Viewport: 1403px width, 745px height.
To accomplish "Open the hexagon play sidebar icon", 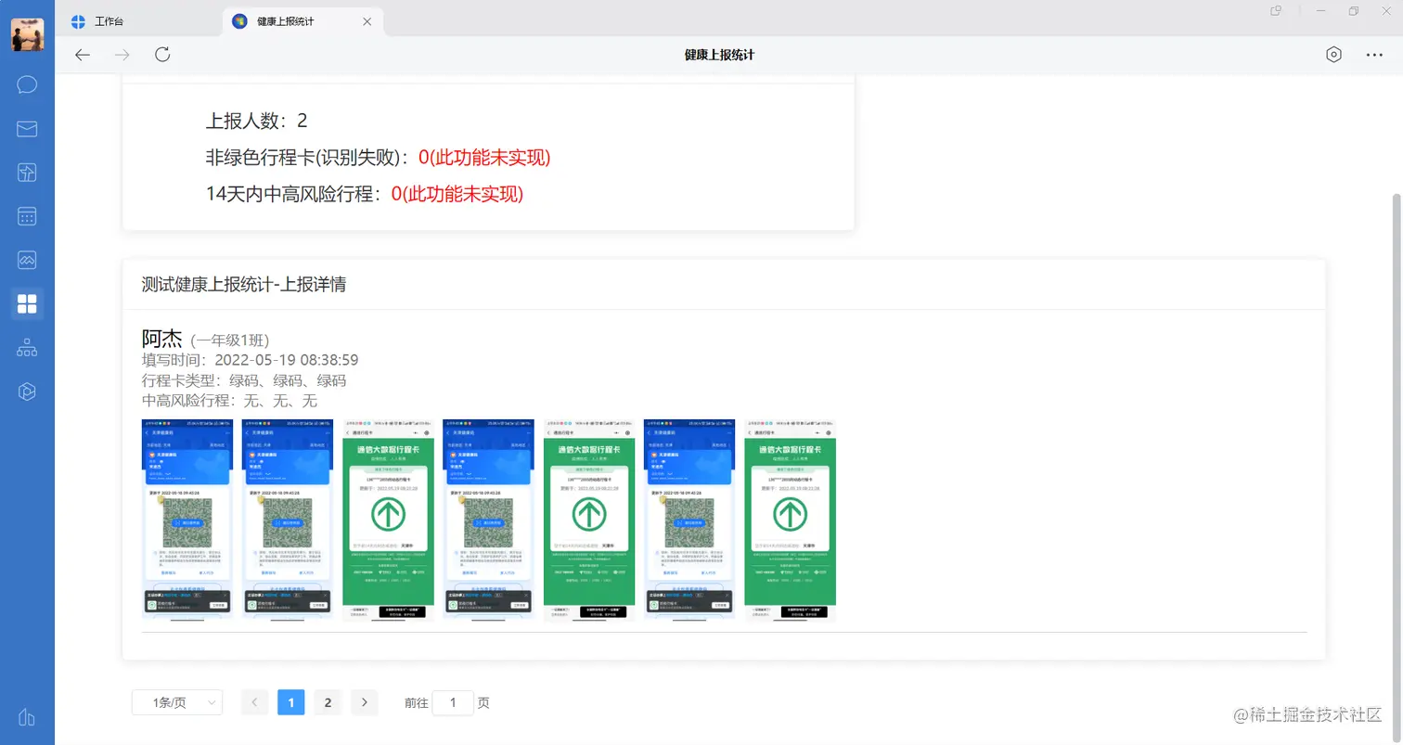I will 27,392.
